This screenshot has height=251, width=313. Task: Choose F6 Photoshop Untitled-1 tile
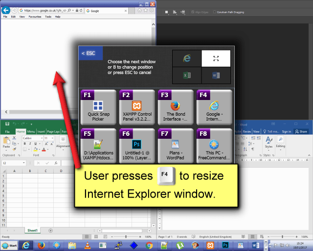pyautogui.click(x=137, y=146)
